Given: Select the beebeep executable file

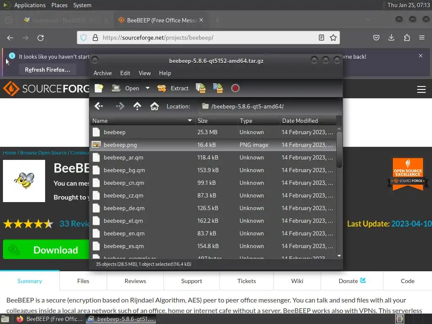Looking at the screenshot, I should click(213, 132).
